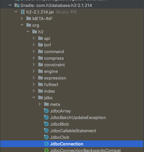The width and height of the screenshot is (144, 152).
Task: Expand the meta folder
Action: [40, 104]
